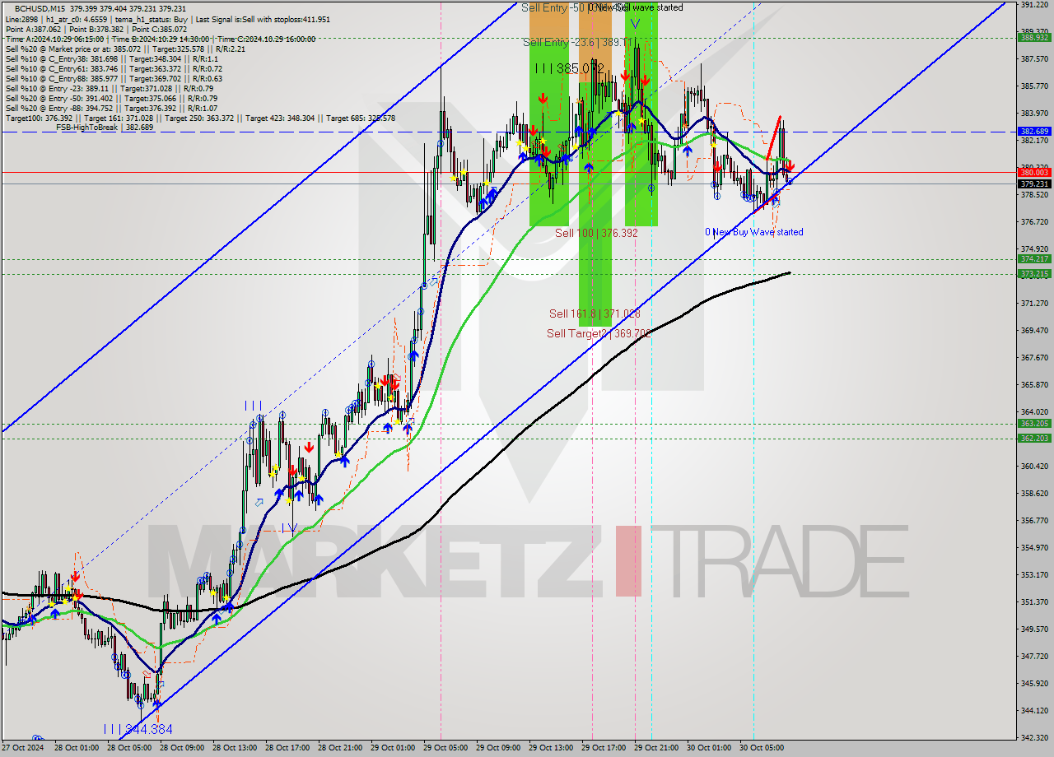Viewport: 1054px width, 757px height.
Task: Click the '29 Oct 05:00' time label
Action: tap(445, 748)
